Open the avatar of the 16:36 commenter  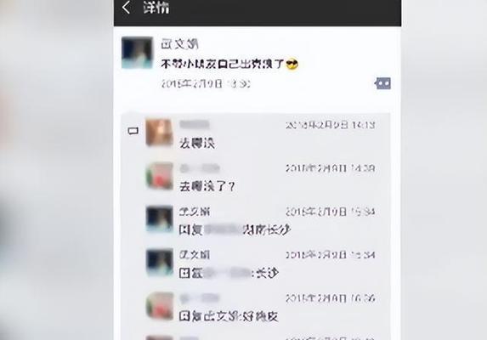coord(159,305)
